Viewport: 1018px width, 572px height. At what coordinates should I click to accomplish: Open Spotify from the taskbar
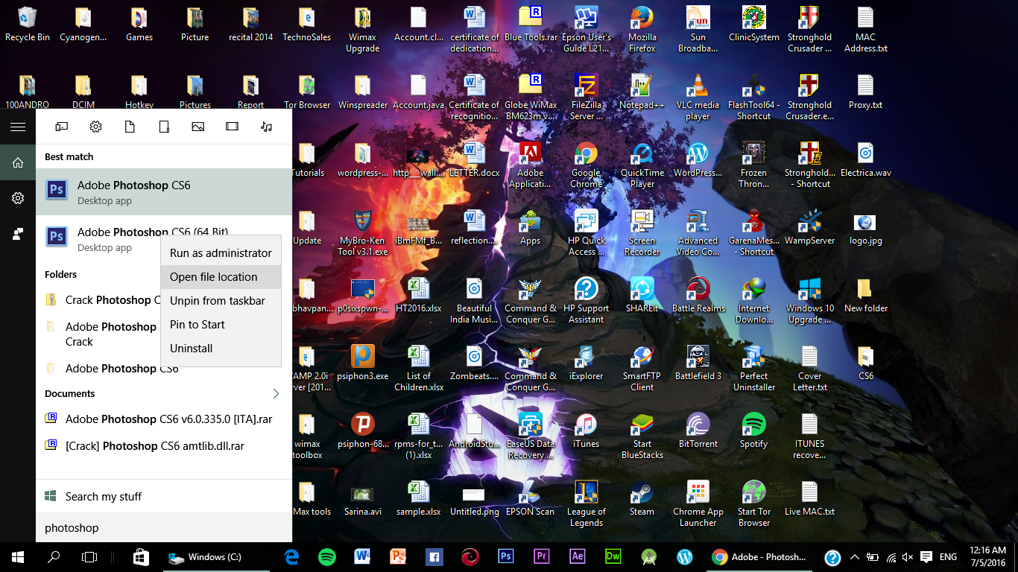tap(326, 557)
